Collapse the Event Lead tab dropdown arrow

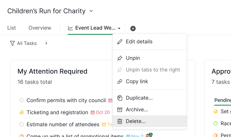[119, 28]
